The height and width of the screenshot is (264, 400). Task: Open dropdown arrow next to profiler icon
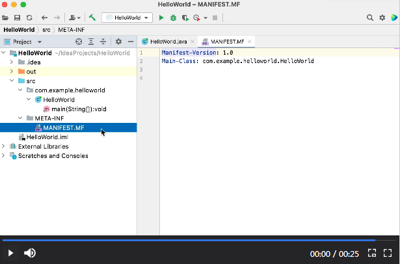(206, 18)
